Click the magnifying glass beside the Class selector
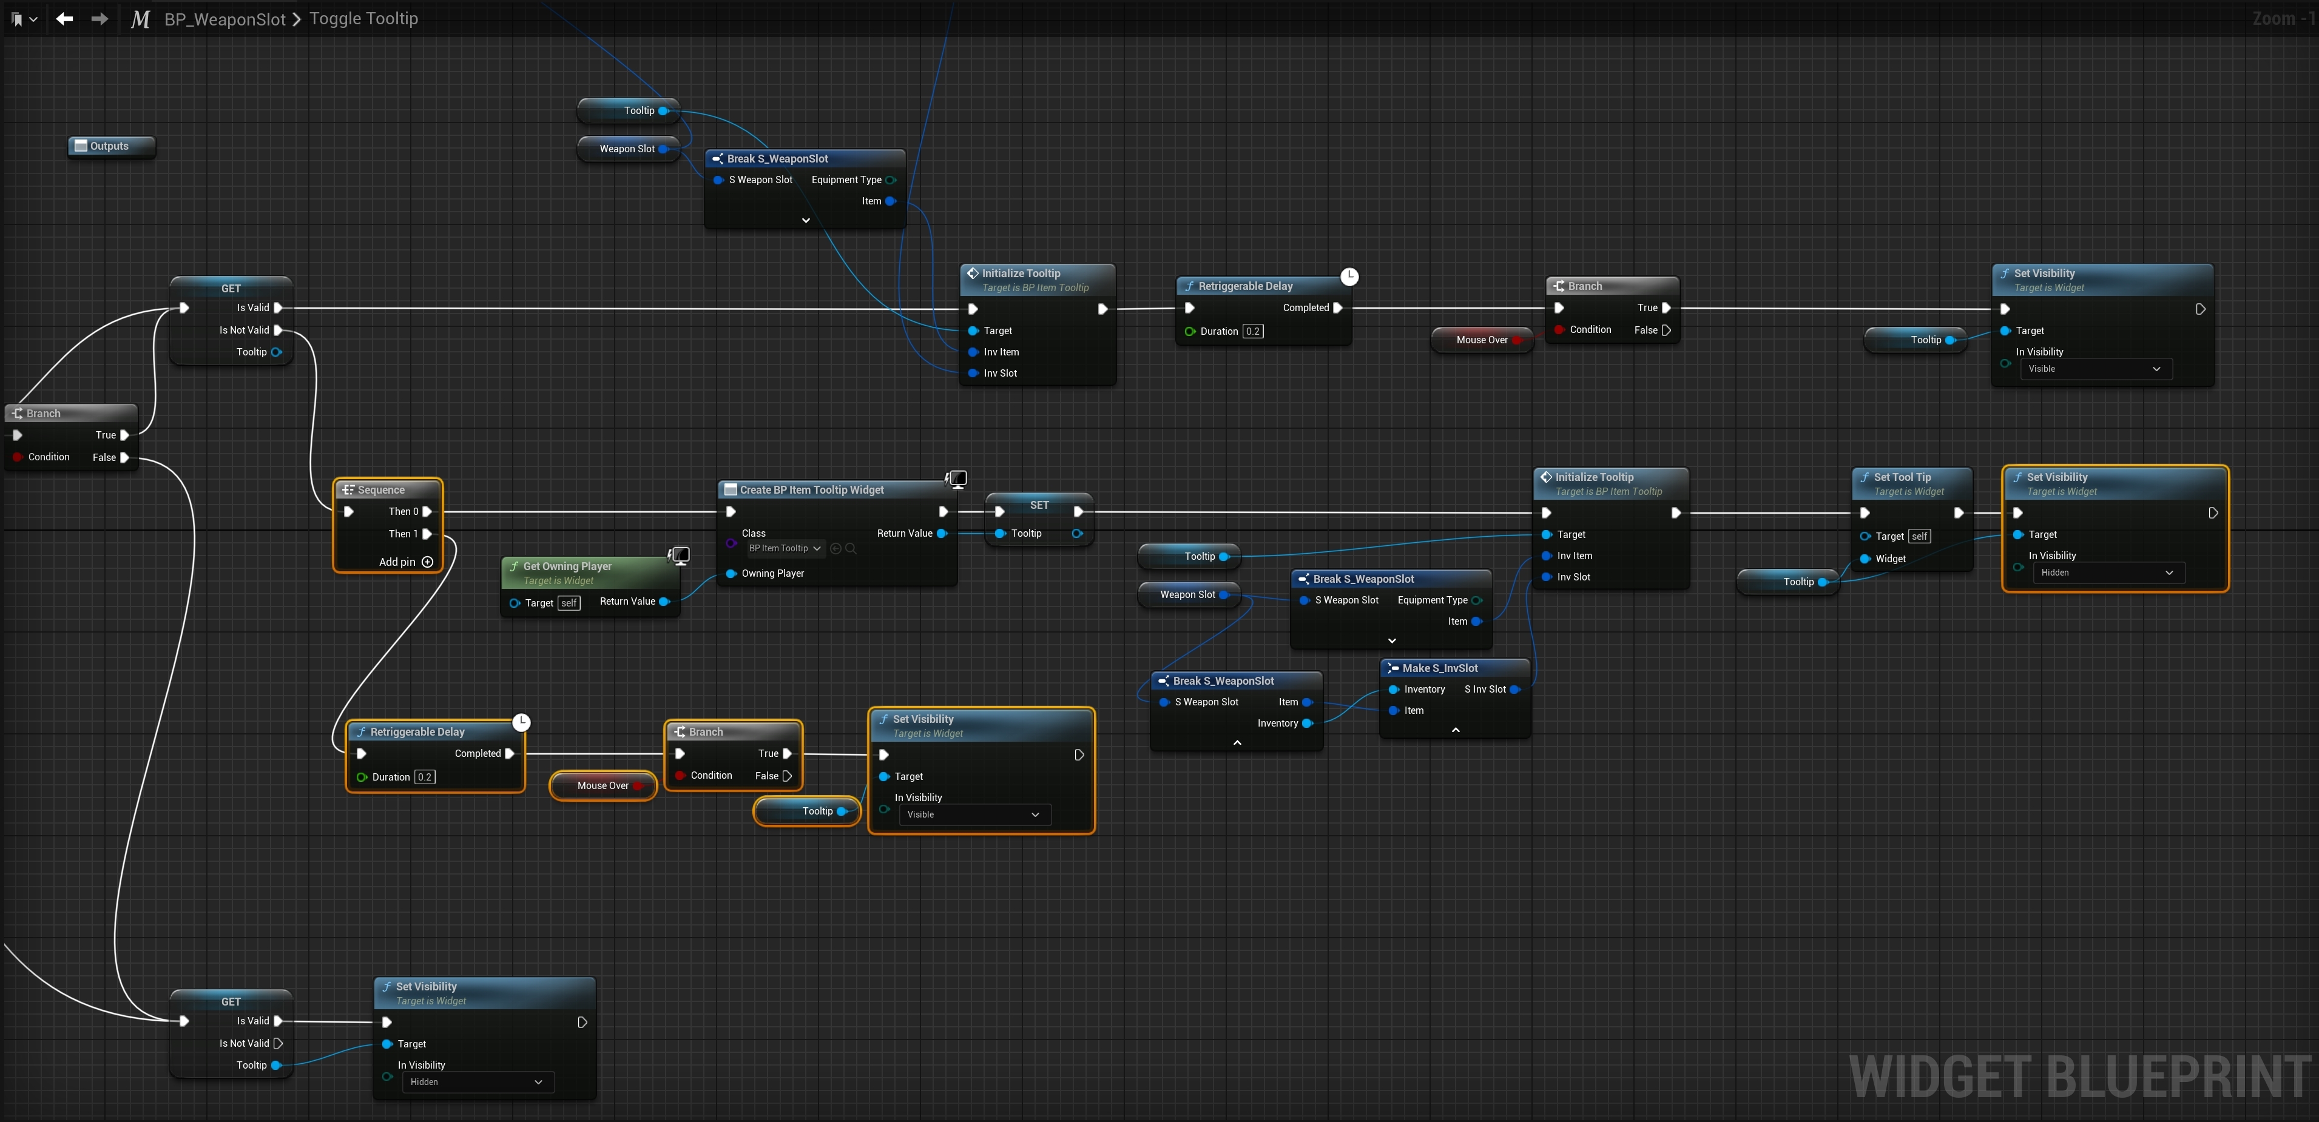This screenshot has height=1122, width=2319. tap(850, 548)
